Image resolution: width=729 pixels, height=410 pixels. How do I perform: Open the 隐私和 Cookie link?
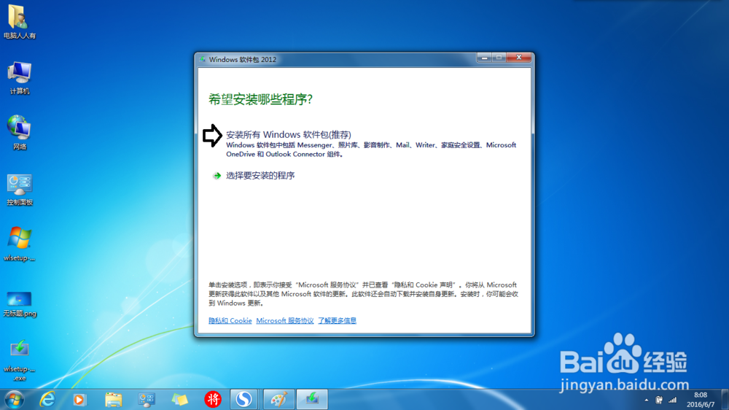[x=230, y=321]
